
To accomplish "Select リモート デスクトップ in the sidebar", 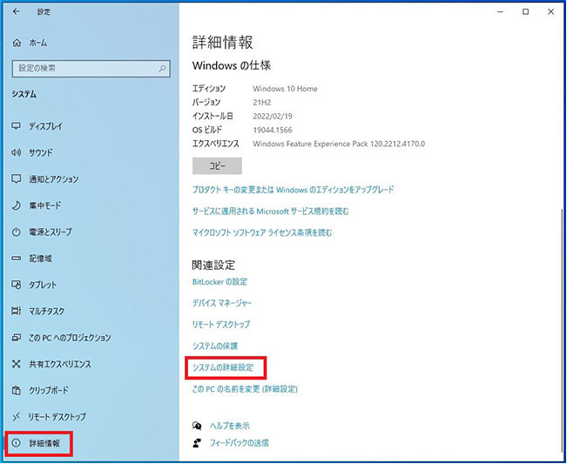I will pyautogui.click(x=57, y=417).
